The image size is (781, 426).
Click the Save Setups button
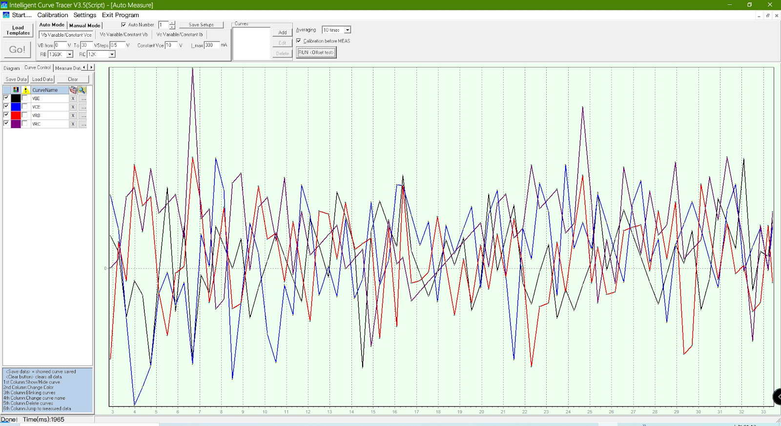(x=201, y=25)
